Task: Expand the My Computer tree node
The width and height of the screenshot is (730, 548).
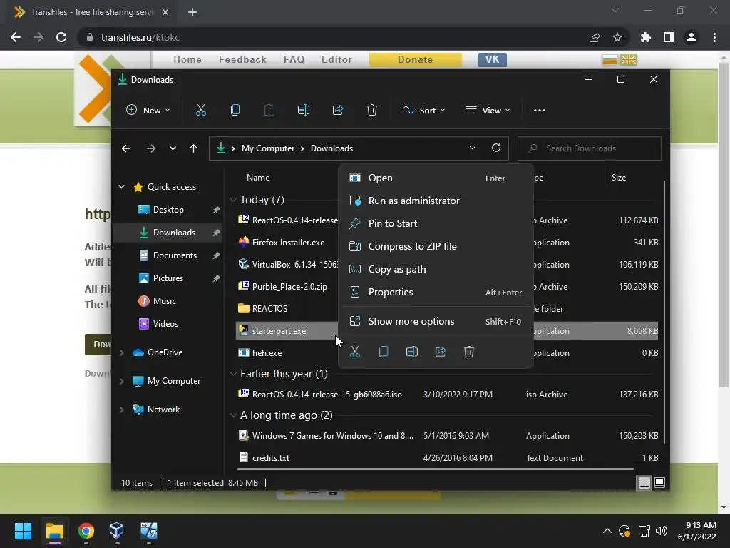Action: (x=121, y=381)
